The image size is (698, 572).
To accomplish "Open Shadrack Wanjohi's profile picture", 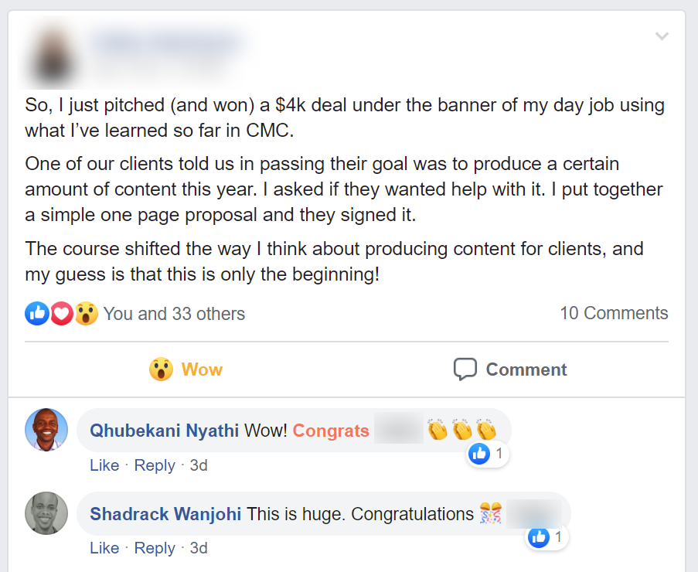I will point(46,513).
